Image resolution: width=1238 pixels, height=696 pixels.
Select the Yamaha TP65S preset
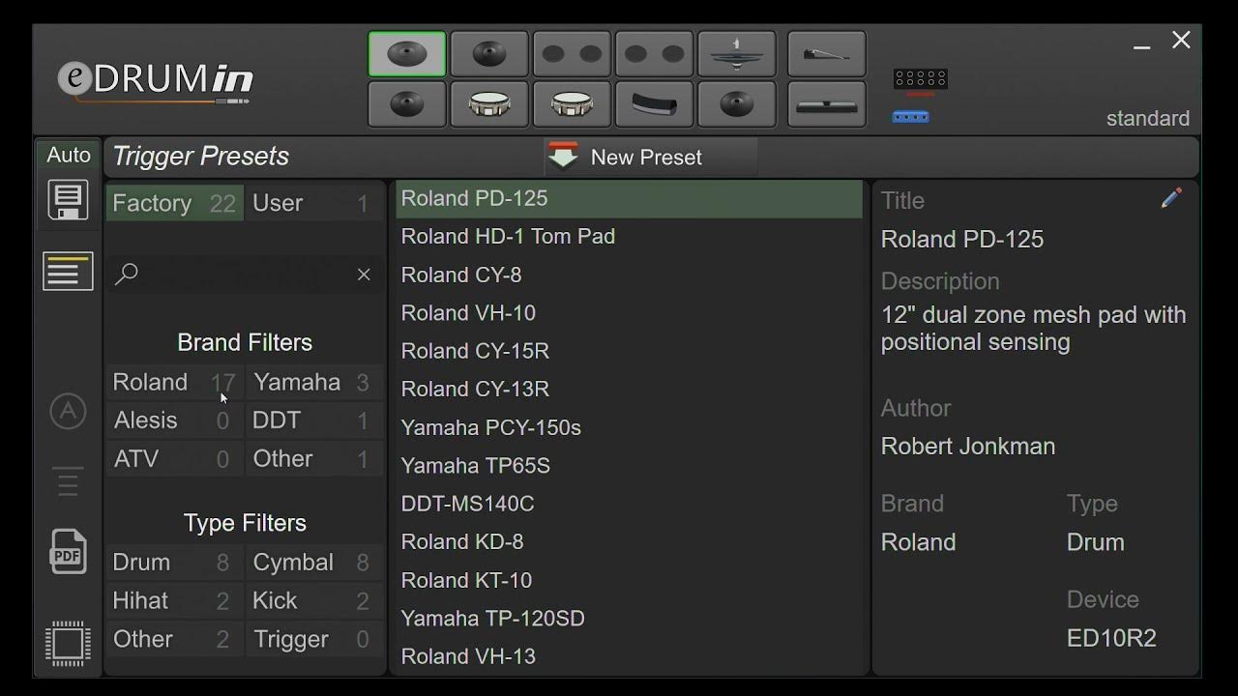[629, 465]
